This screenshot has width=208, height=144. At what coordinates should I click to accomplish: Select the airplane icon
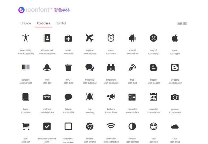pyautogui.click(x=89, y=38)
